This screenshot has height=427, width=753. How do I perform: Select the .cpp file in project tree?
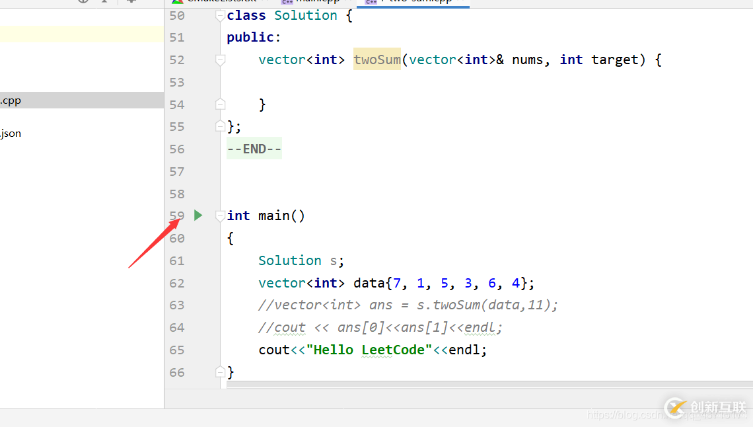click(x=82, y=100)
